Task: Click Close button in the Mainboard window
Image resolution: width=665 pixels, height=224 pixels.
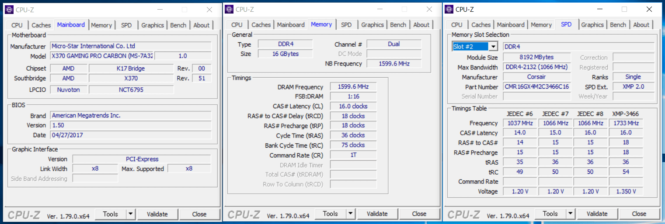Action: (x=199, y=214)
